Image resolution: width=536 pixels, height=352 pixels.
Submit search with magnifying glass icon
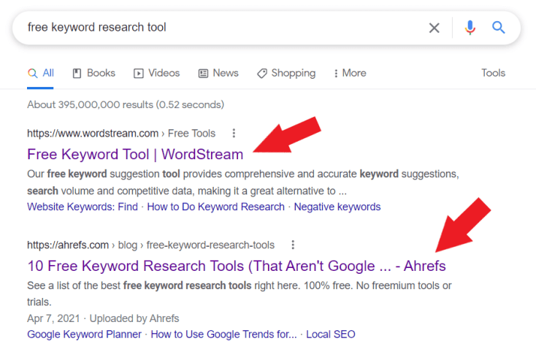pyautogui.click(x=499, y=27)
